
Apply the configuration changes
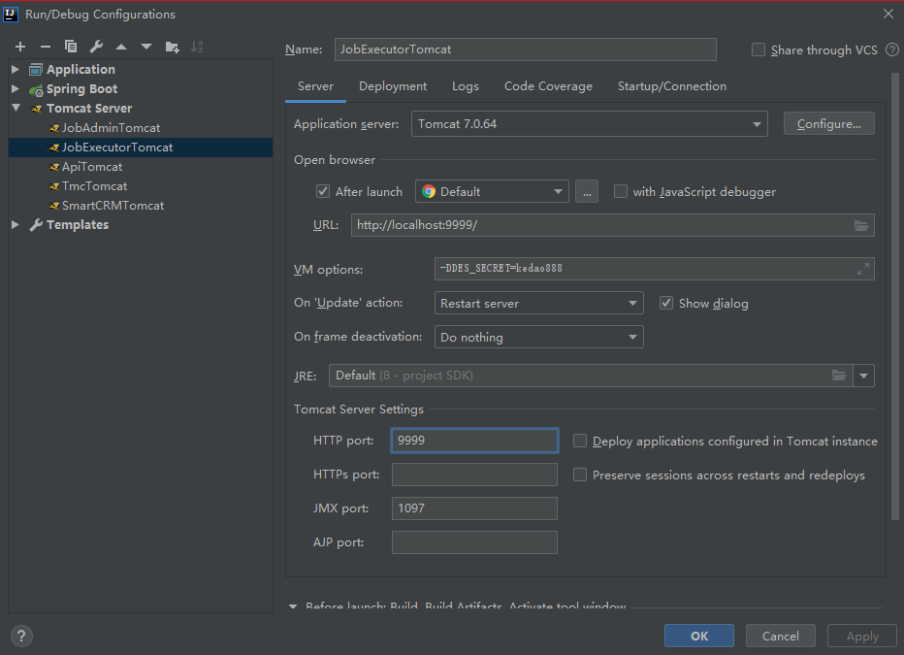(x=861, y=636)
